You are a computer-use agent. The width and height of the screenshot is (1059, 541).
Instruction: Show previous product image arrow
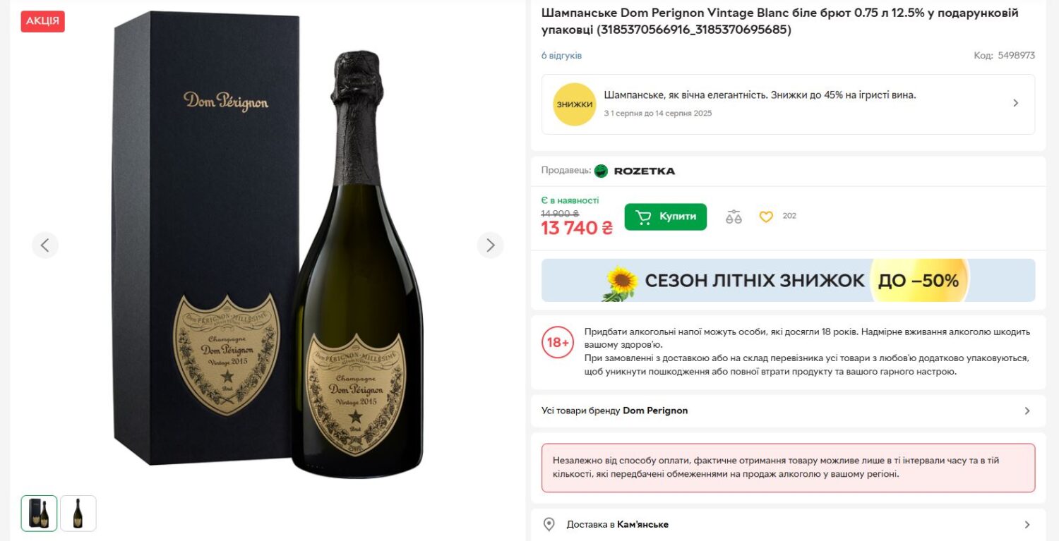(x=45, y=245)
